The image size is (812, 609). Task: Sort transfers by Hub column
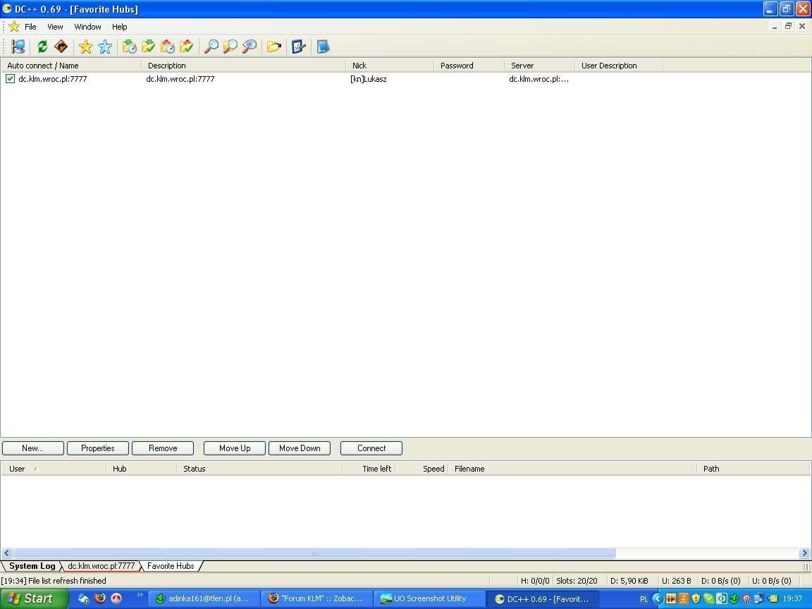(142, 469)
